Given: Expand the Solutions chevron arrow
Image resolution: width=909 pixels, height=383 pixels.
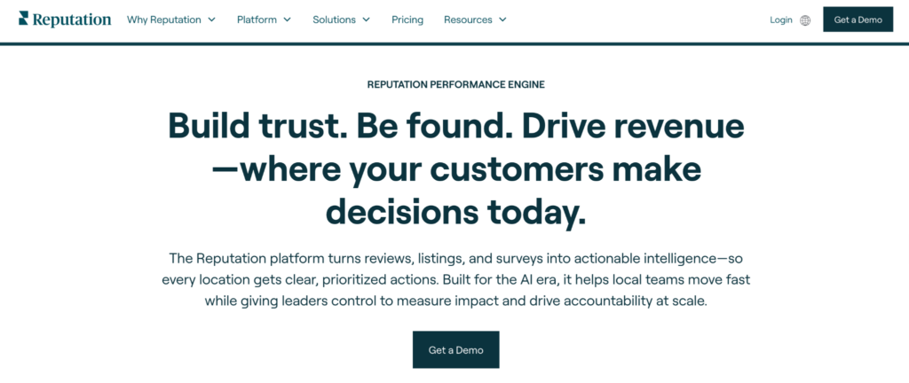Looking at the screenshot, I should (x=364, y=20).
